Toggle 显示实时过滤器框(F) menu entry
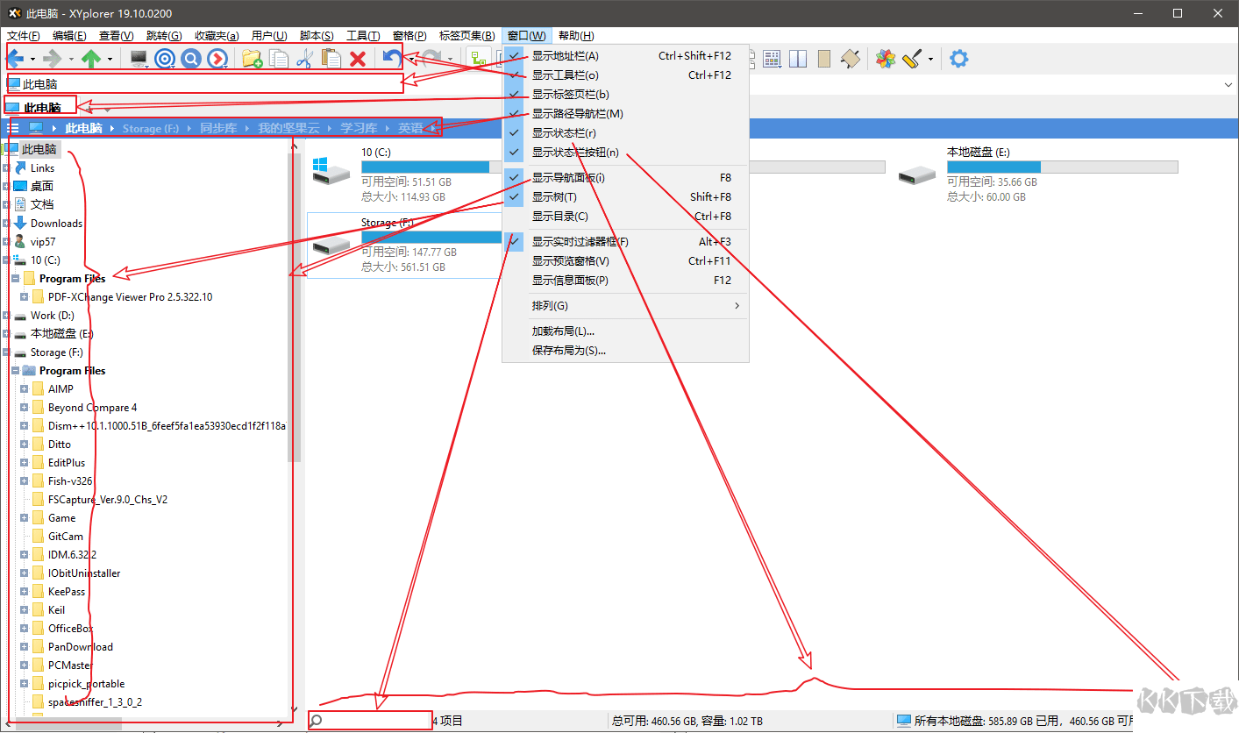Image resolution: width=1239 pixels, height=733 pixels. point(625,242)
